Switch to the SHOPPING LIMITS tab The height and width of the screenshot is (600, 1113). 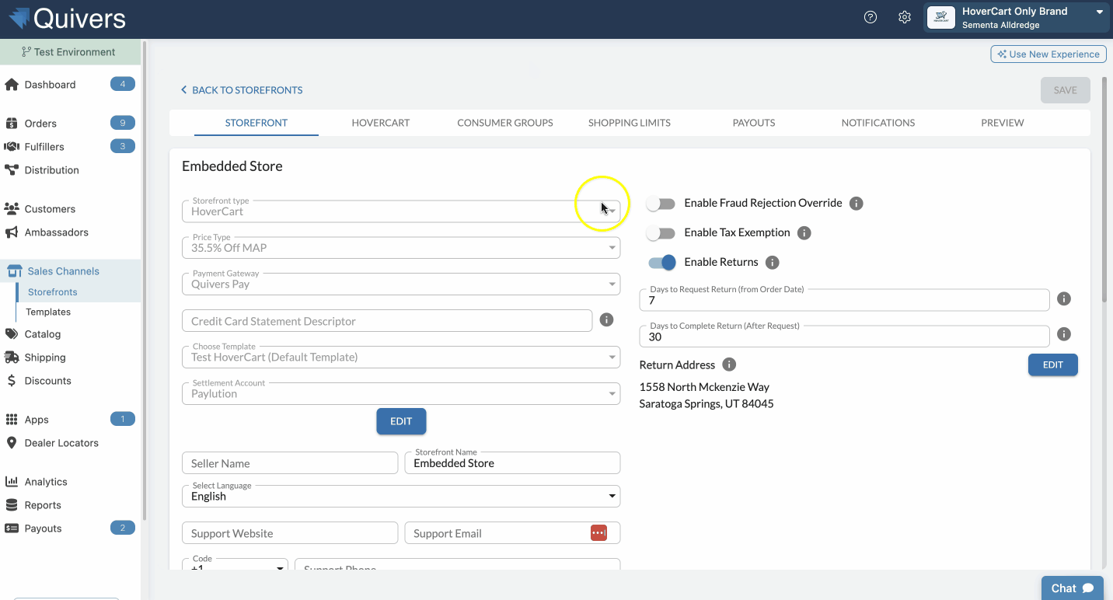click(630, 123)
